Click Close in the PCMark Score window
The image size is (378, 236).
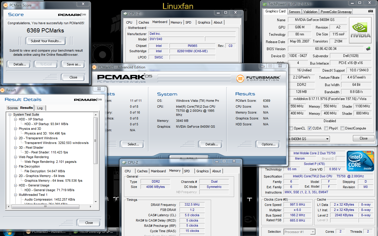pos(73,77)
